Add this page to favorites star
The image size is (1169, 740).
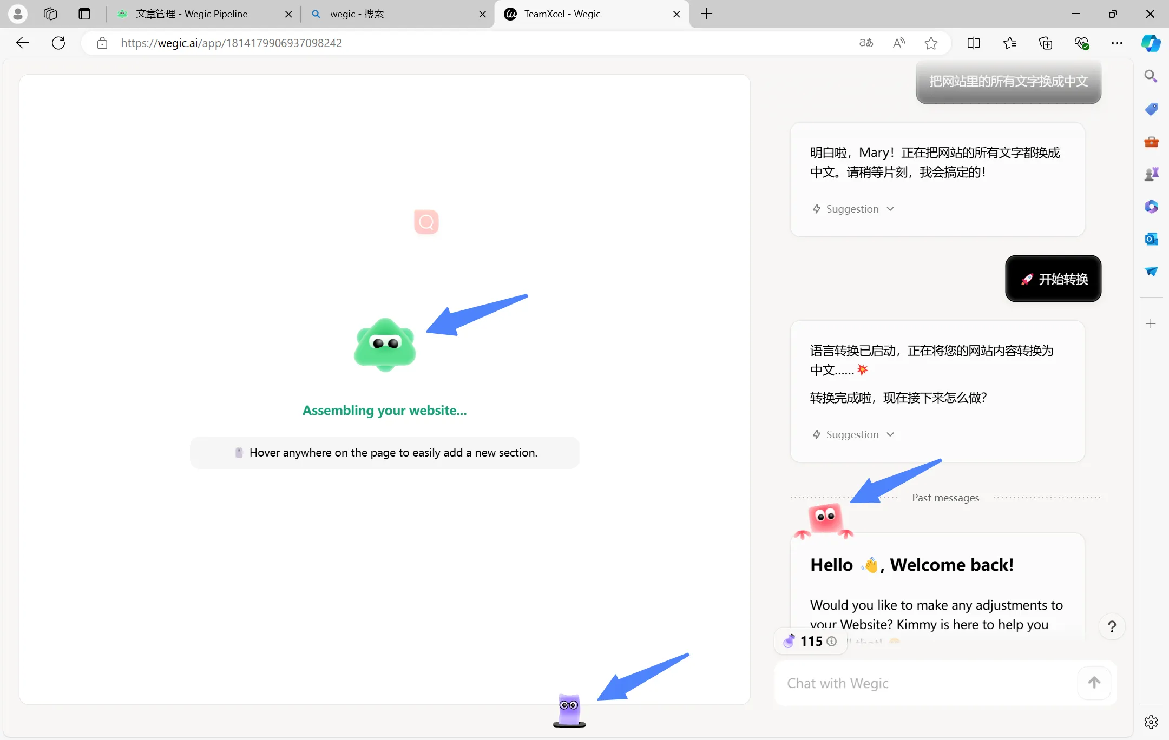931,43
